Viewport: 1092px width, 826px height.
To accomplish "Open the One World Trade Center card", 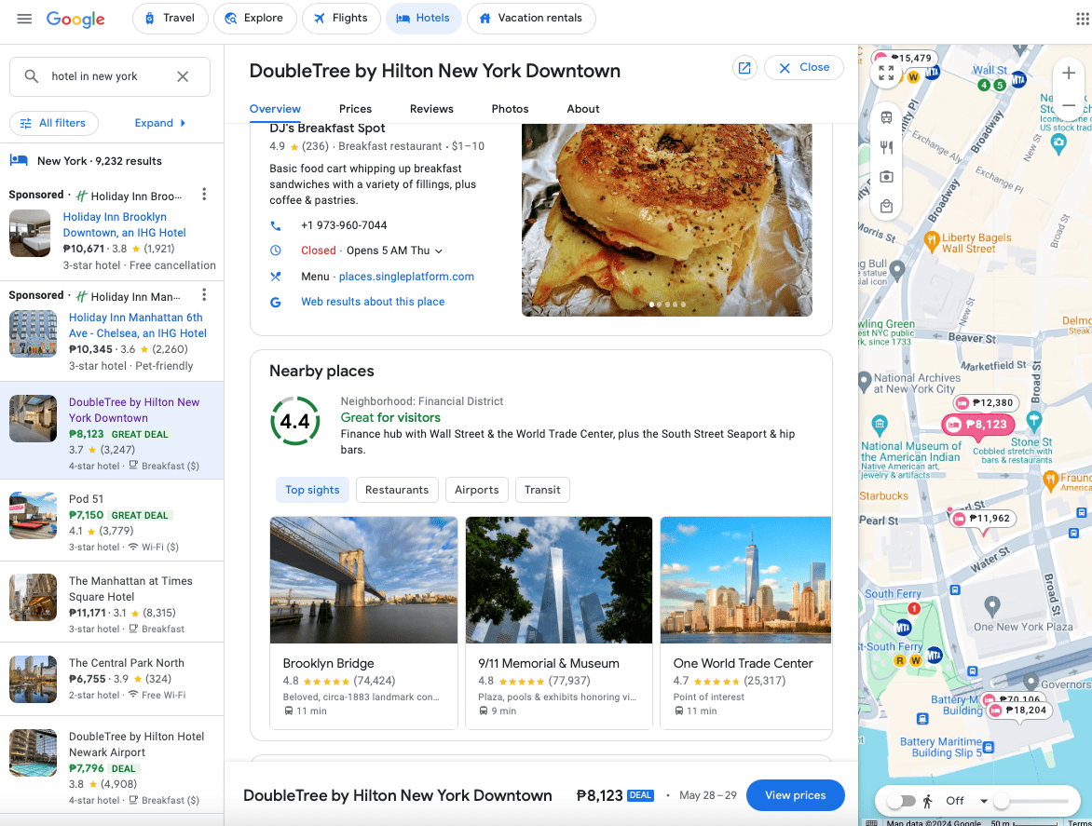I will click(746, 622).
